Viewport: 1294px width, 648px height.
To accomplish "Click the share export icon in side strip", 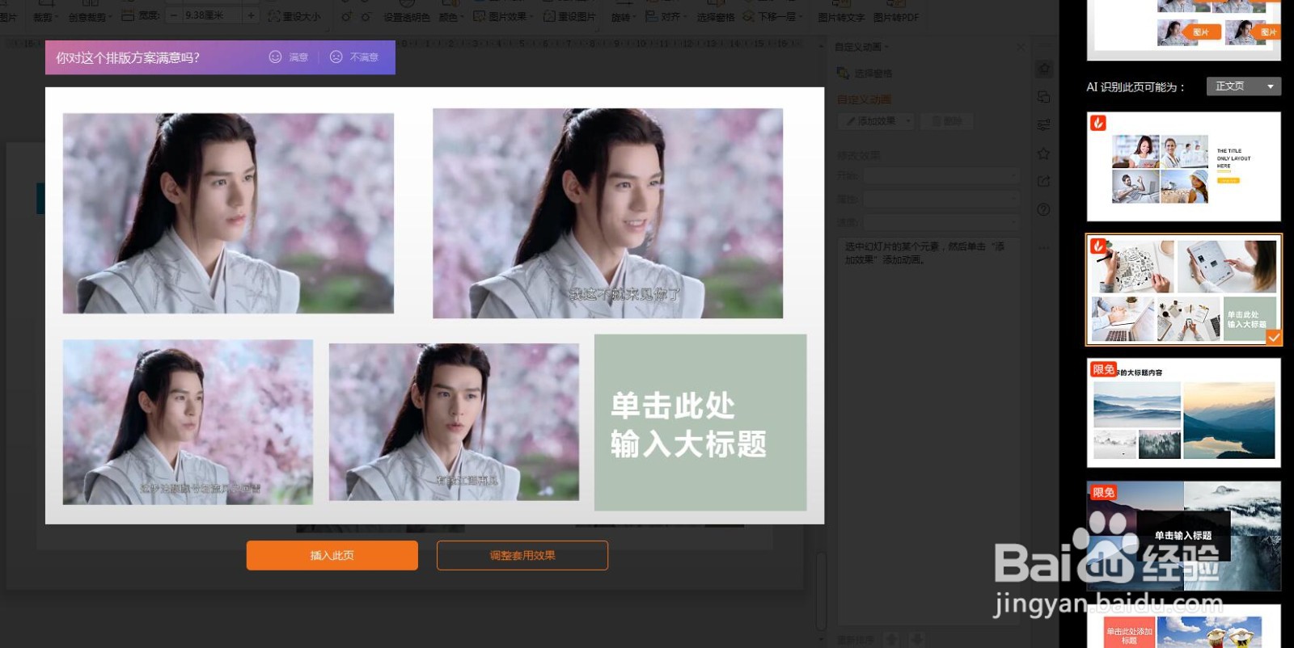I will 1044,181.
